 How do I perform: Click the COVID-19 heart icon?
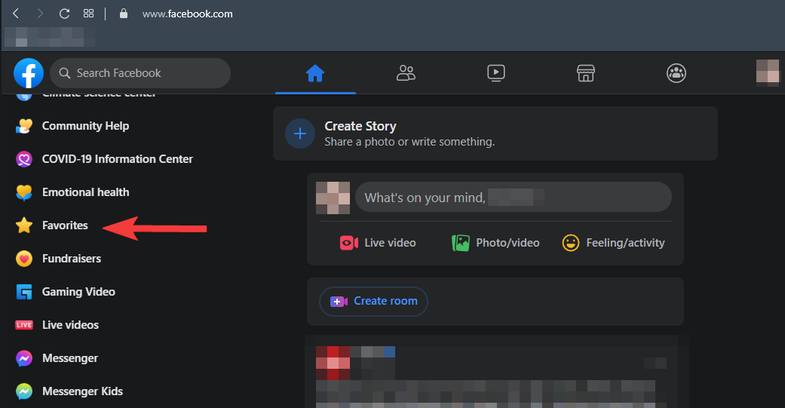coord(24,159)
